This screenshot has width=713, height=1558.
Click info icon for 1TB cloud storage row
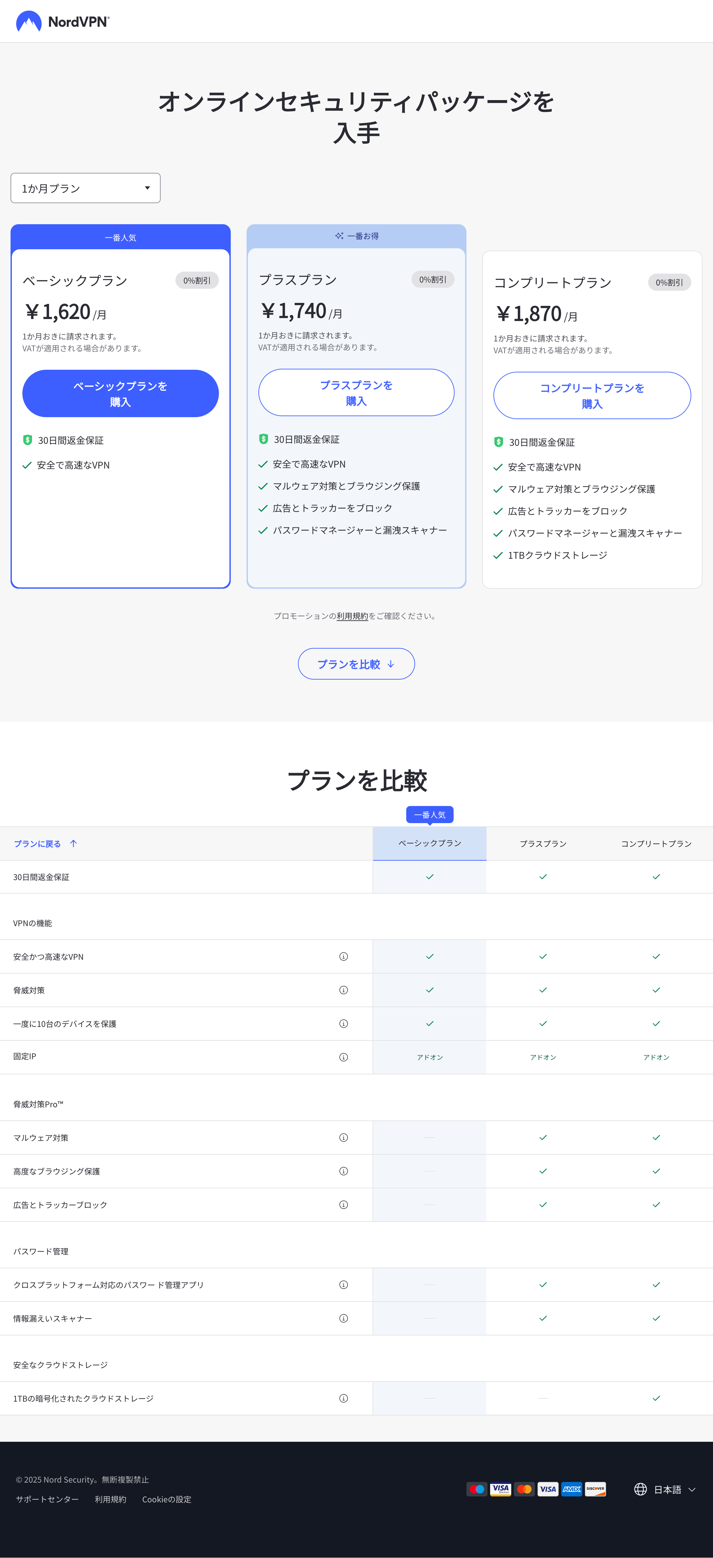[x=344, y=1398]
